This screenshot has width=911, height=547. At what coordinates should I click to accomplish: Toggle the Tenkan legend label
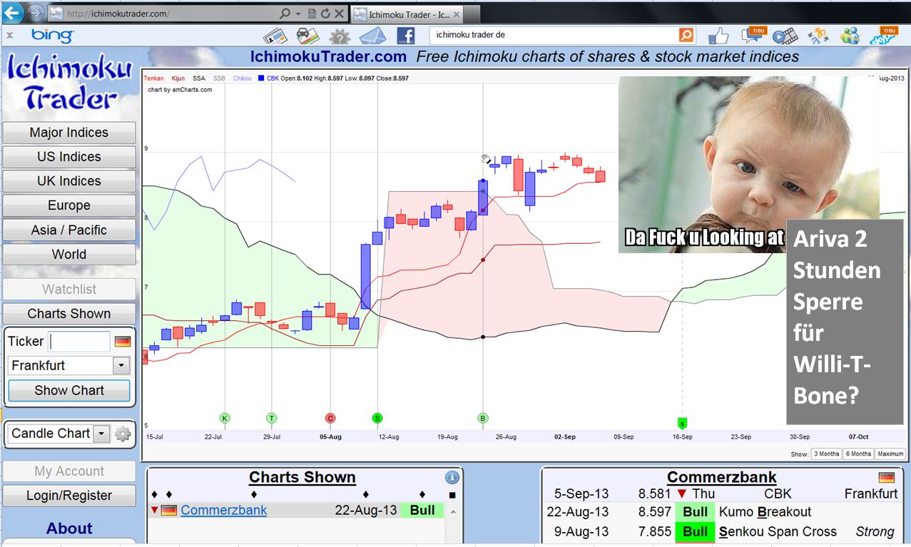click(153, 78)
